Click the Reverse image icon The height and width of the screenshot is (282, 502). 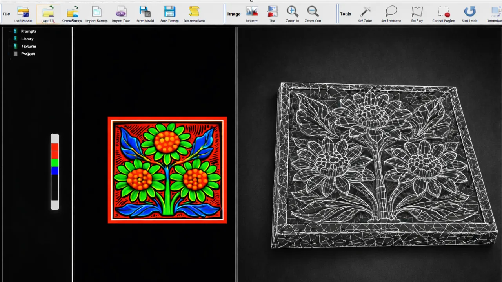click(x=251, y=12)
